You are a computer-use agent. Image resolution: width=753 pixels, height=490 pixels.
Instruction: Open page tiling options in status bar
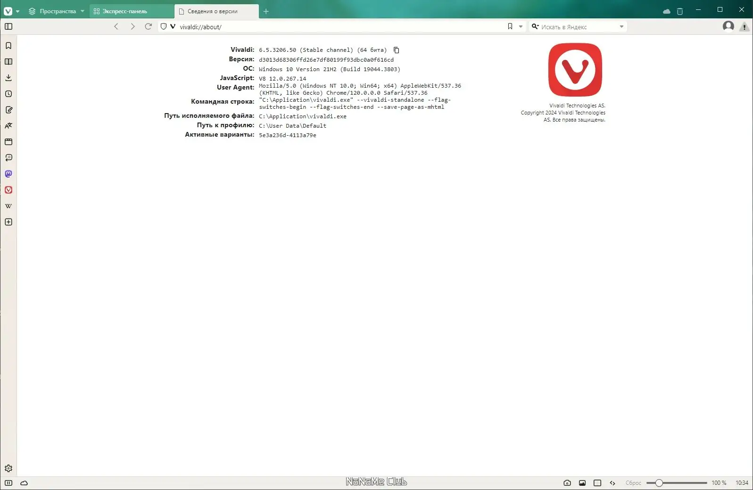tap(597, 483)
